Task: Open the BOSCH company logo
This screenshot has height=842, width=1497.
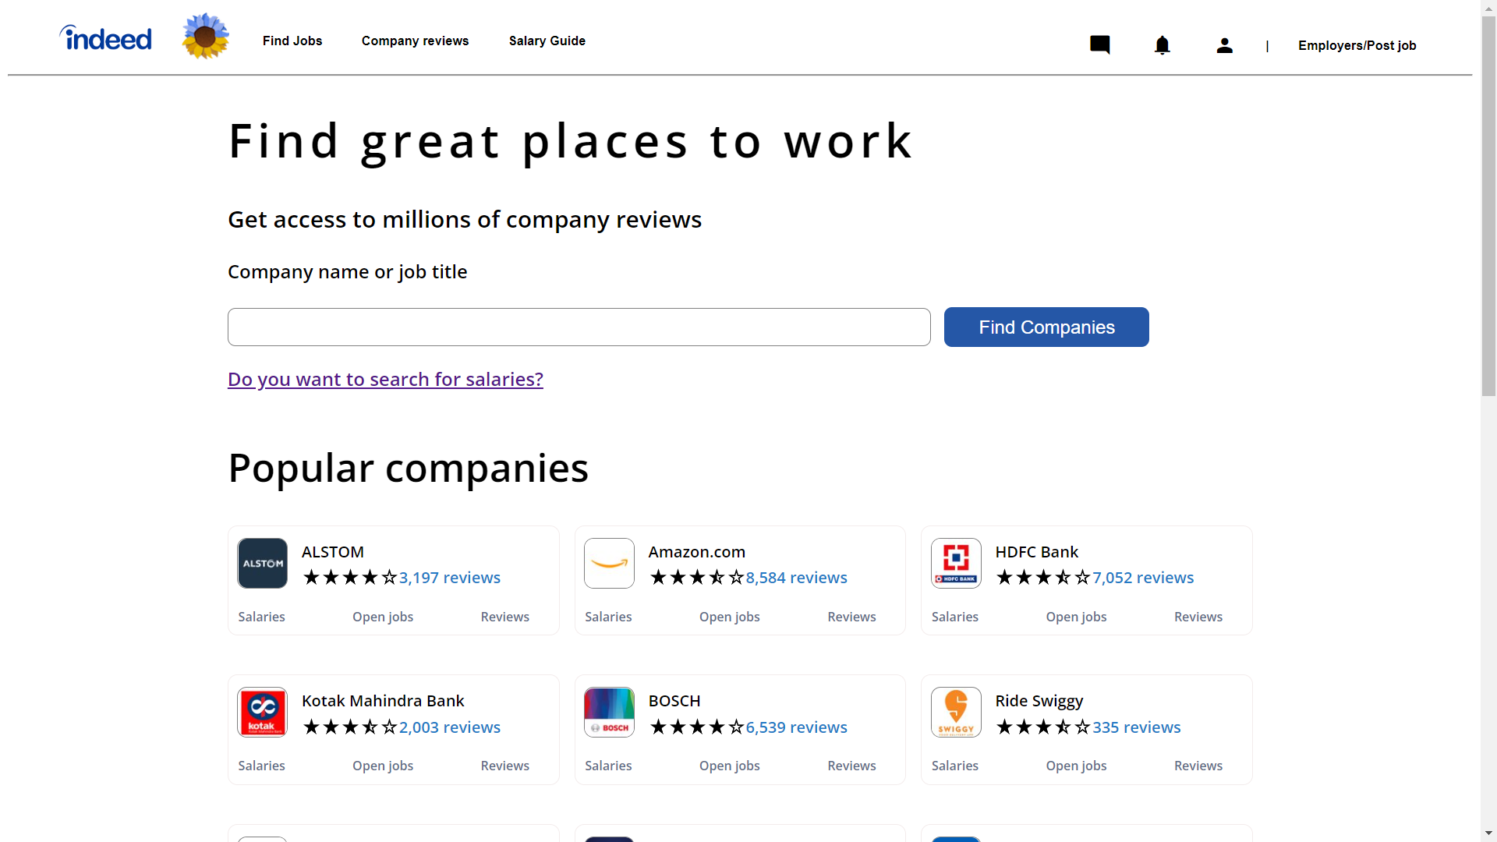Action: pos(609,712)
